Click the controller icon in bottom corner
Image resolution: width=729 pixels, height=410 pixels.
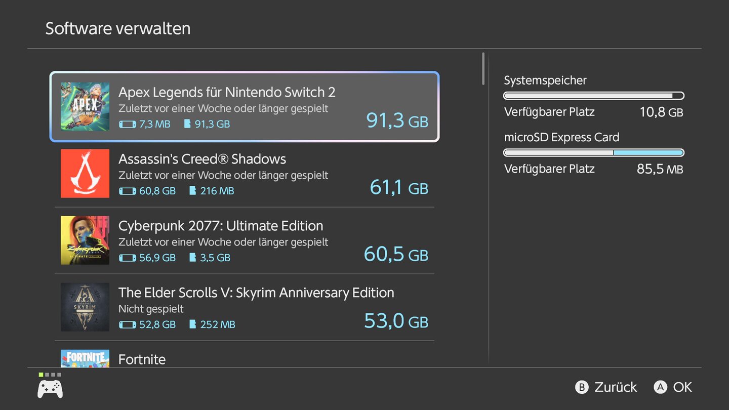[x=50, y=389]
